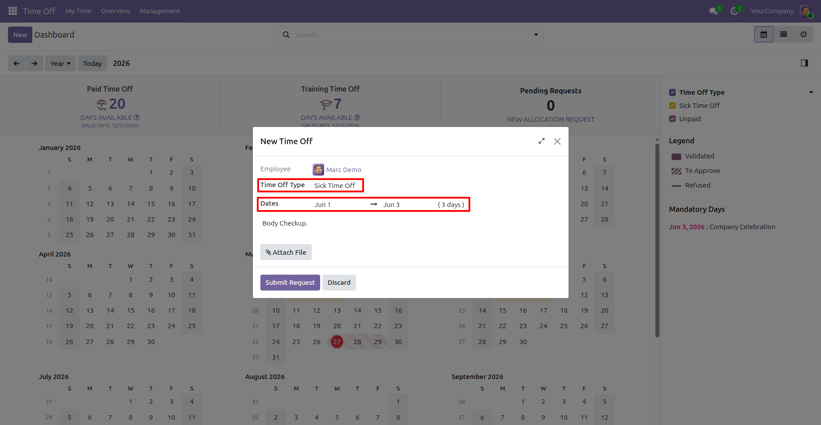
Task: Open the Year scale dropdown
Action: (60, 63)
